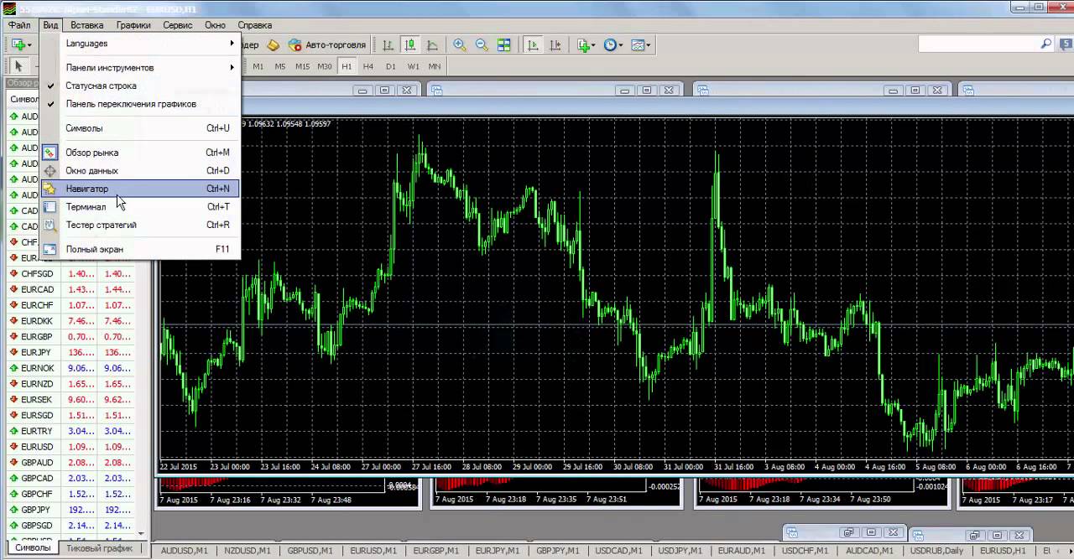Switch chart to bar chart mode
Viewport: 1074px width, 560px height.
(388, 44)
